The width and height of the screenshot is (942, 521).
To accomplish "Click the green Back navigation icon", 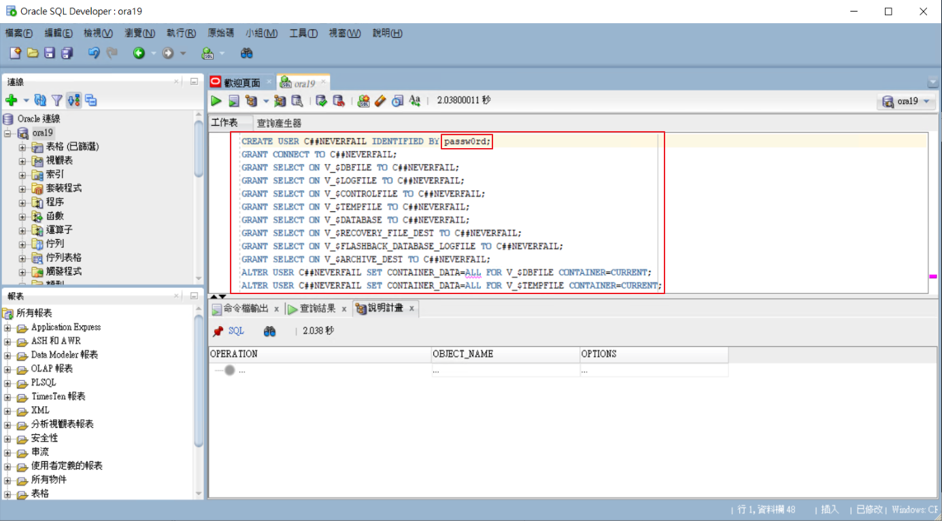I will point(139,53).
